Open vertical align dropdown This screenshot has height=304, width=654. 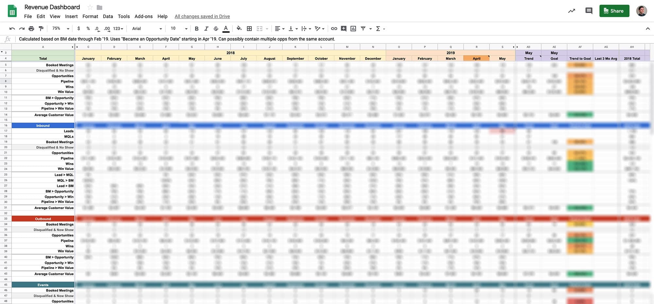point(293,29)
